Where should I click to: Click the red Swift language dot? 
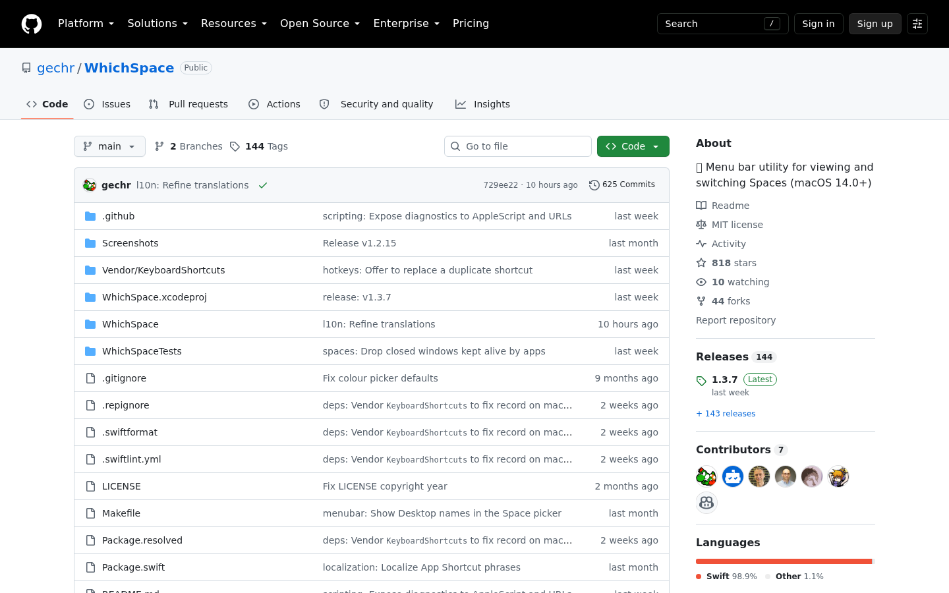coord(699,577)
